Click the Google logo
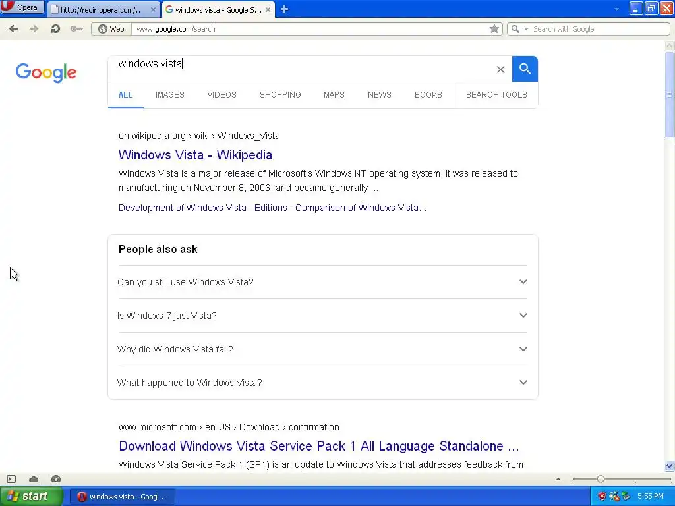The image size is (675, 506). click(x=46, y=72)
